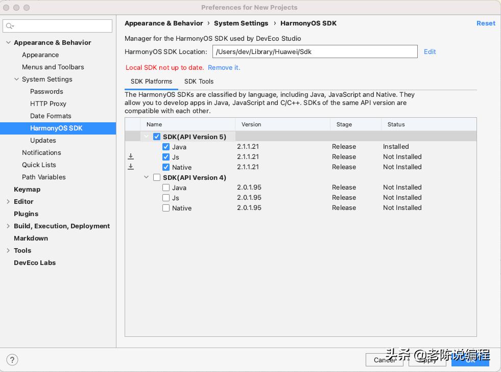Click the HarmonyOS SDK Location path field
The width and height of the screenshot is (501, 372).
point(315,51)
